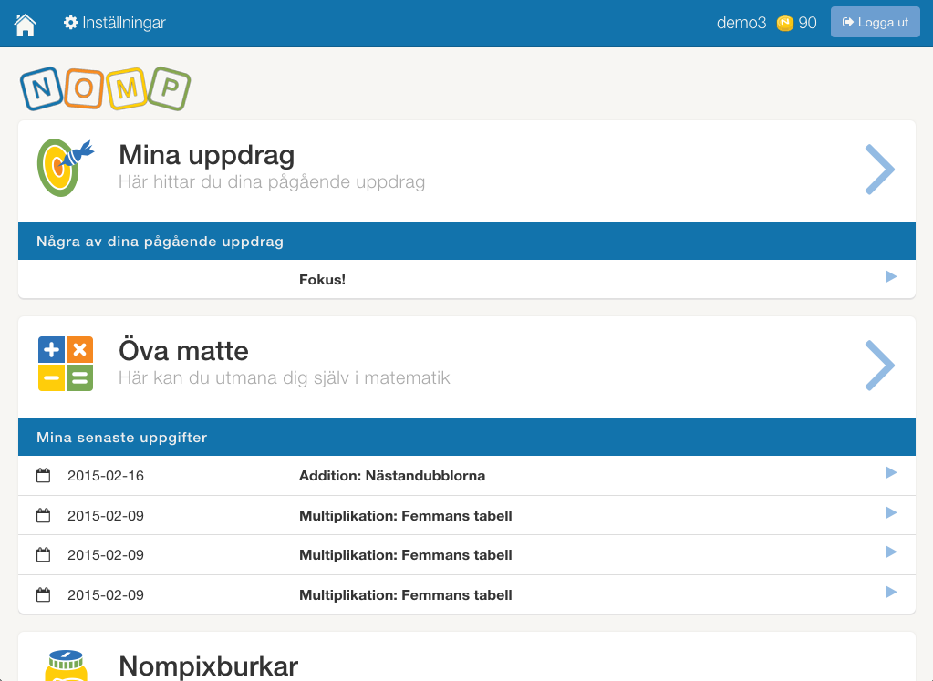Click the 90 coins balance
This screenshot has width=933, height=681.
(807, 23)
